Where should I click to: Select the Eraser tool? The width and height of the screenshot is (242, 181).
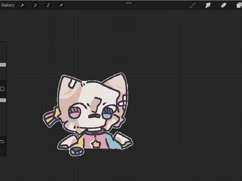click(223, 6)
